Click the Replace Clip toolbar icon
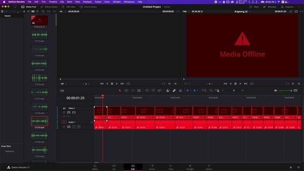304x171 pixels. coord(160,91)
